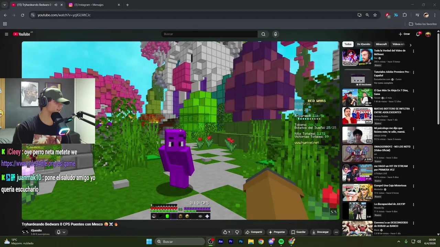Screen dimensions: 440x247
Task: Click the Descargar button
Action: click(x=320, y=232)
